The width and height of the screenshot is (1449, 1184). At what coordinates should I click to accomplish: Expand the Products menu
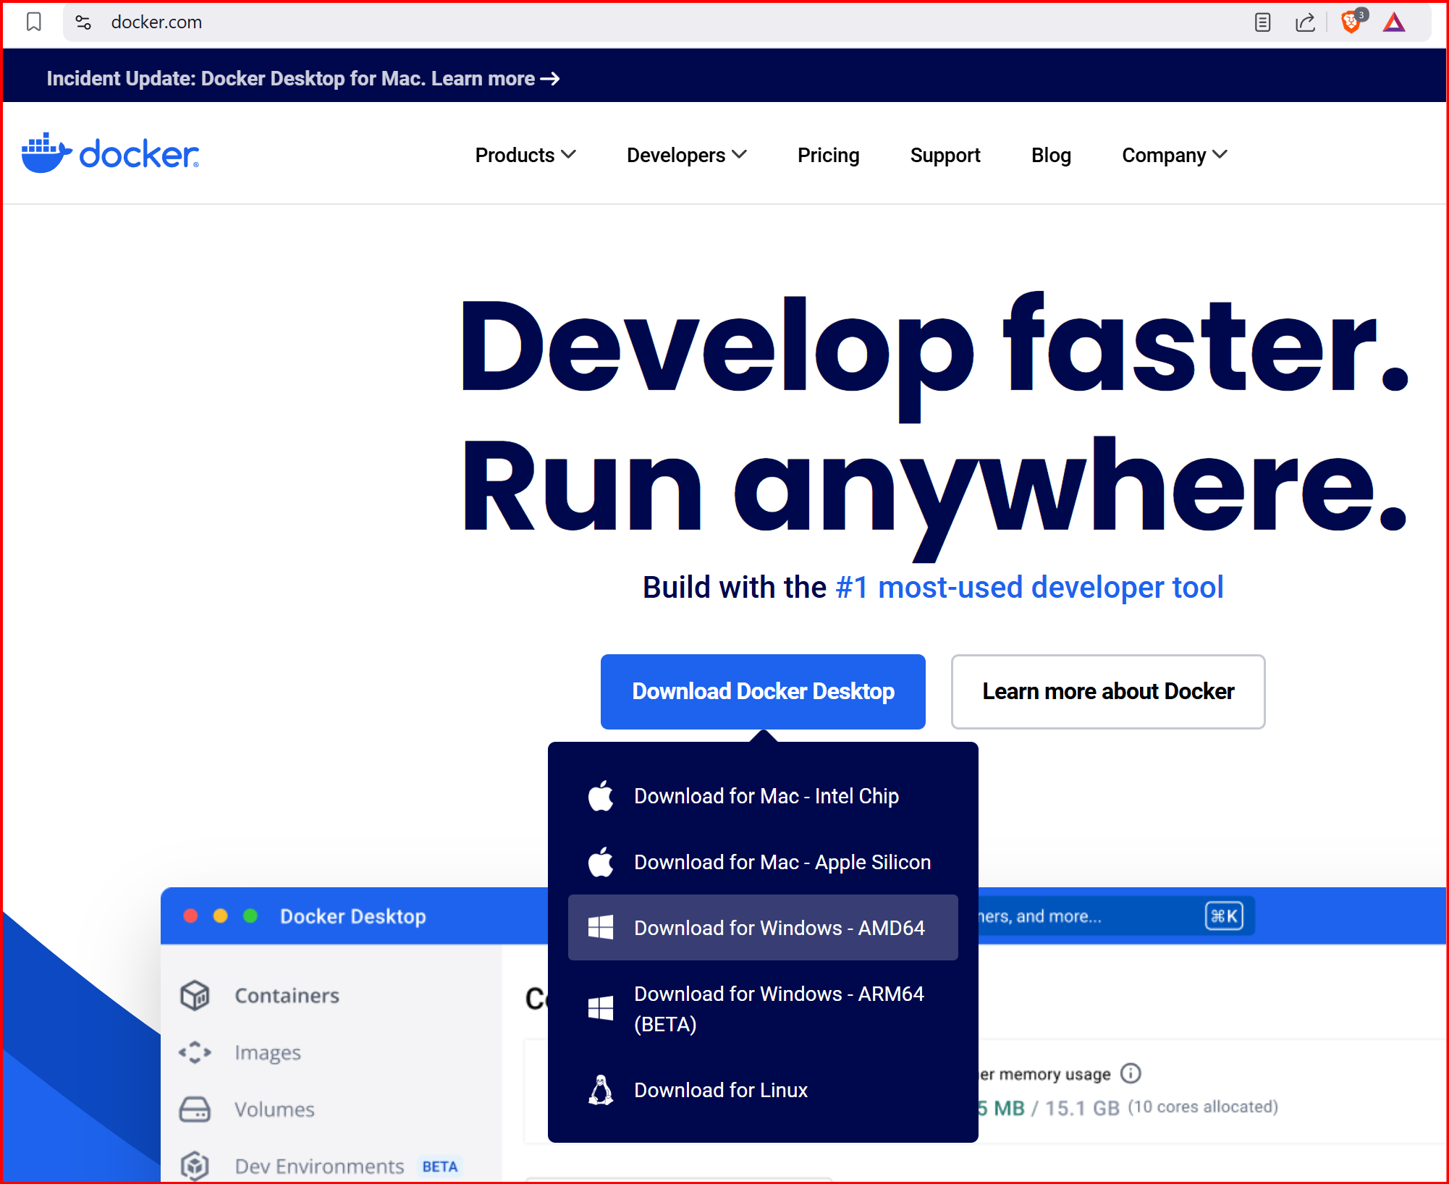pyautogui.click(x=525, y=155)
